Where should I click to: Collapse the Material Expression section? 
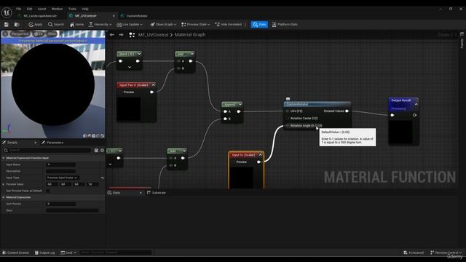pos(4,197)
